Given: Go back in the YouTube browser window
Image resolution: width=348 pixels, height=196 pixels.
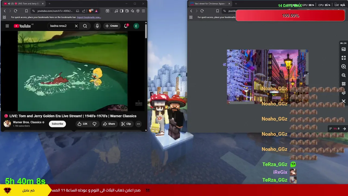Looking at the screenshot, I should click(x=5, y=11).
